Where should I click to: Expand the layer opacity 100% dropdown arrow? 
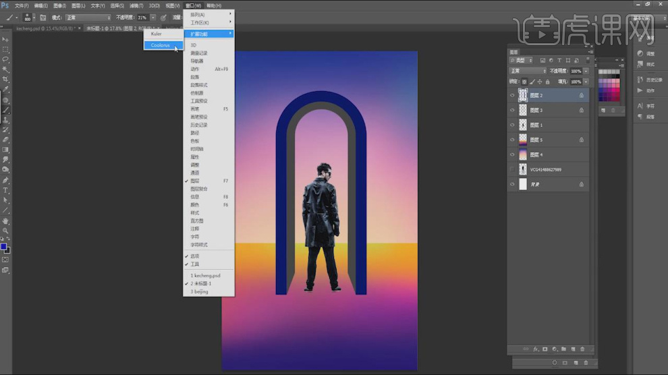tap(586, 71)
